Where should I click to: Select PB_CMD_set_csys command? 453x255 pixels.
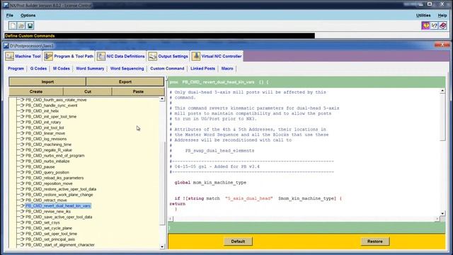(42, 222)
